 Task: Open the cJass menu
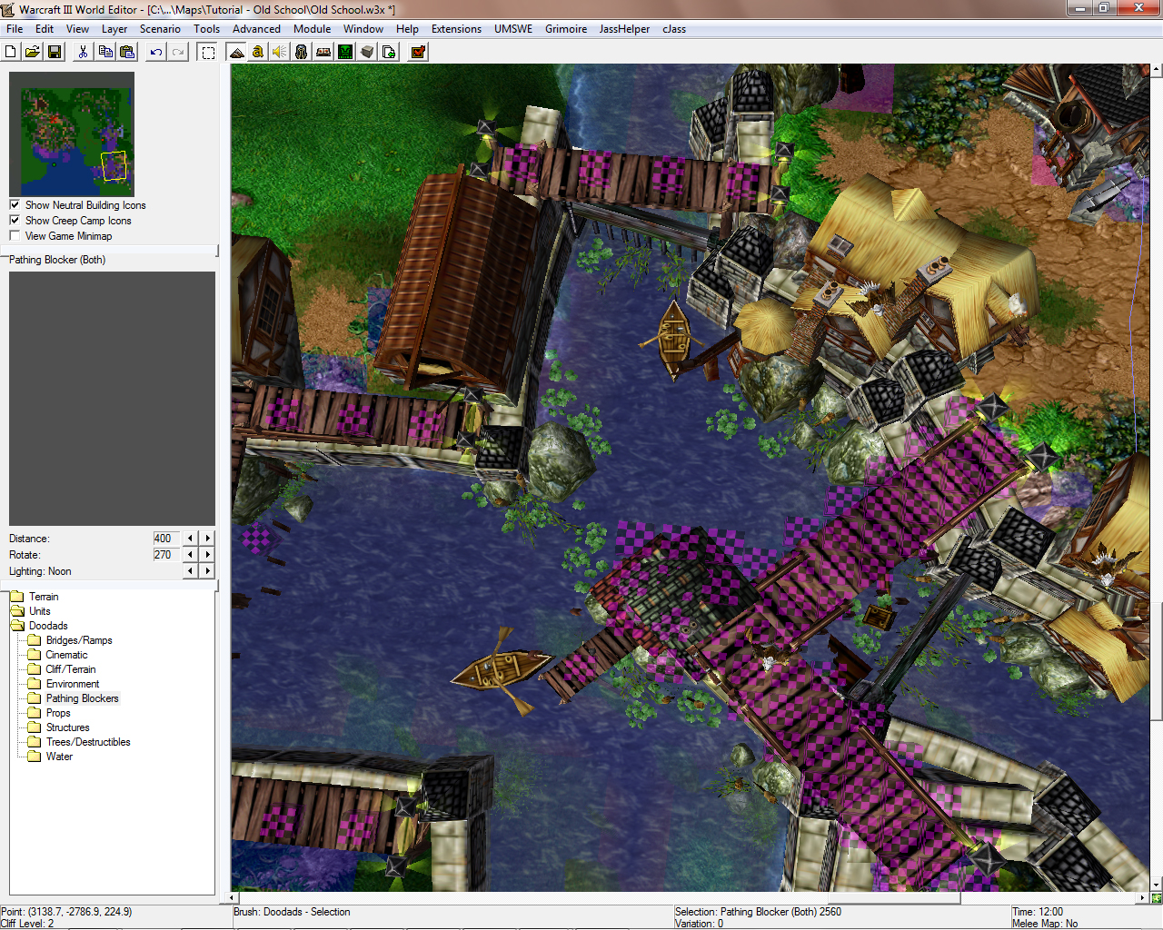coord(674,29)
